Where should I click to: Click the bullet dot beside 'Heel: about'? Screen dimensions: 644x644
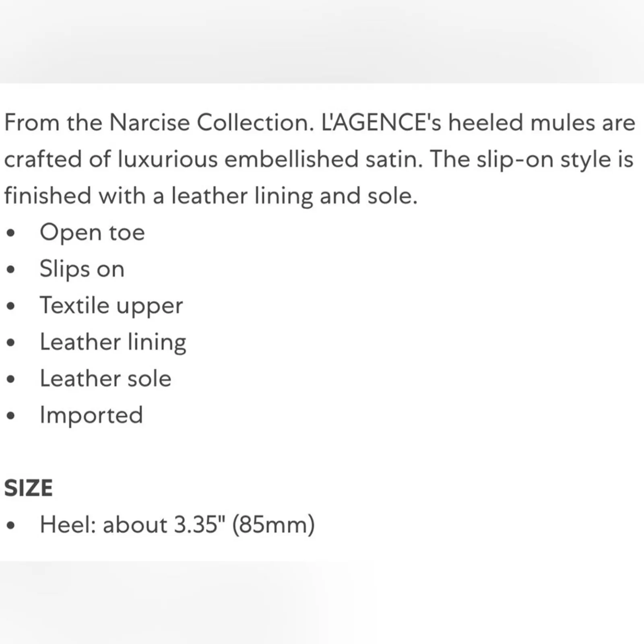click(11, 525)
